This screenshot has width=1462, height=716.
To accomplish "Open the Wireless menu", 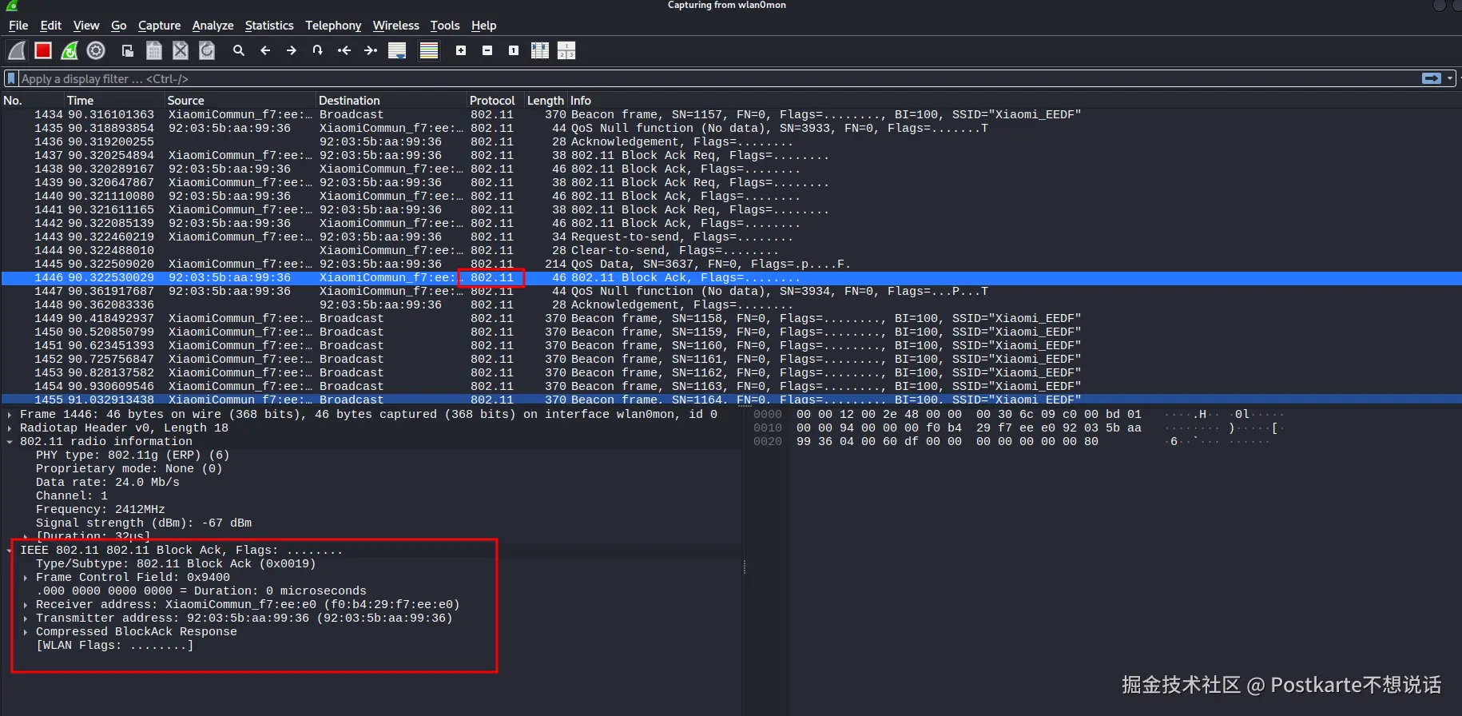I will point(396,26).
